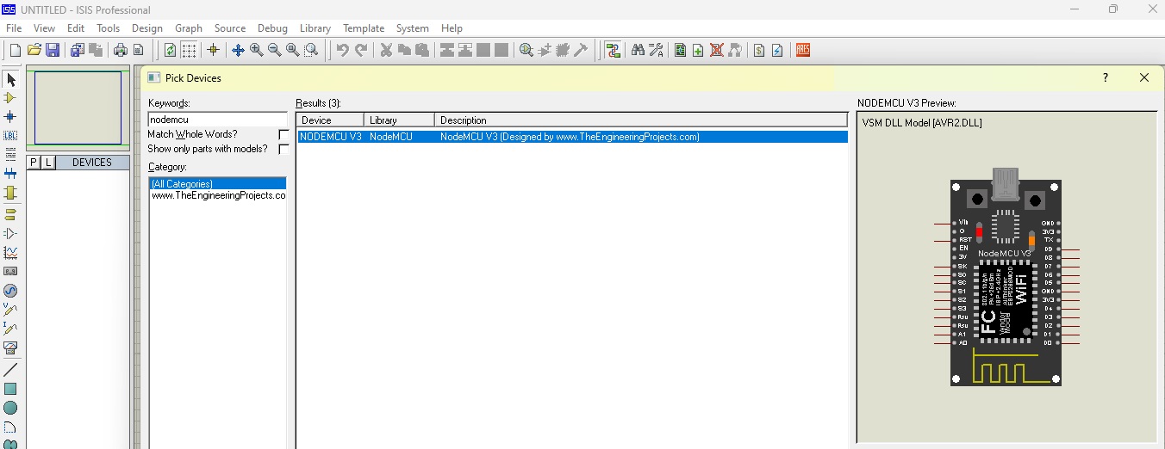Open the Template menu

coord(364,28)
